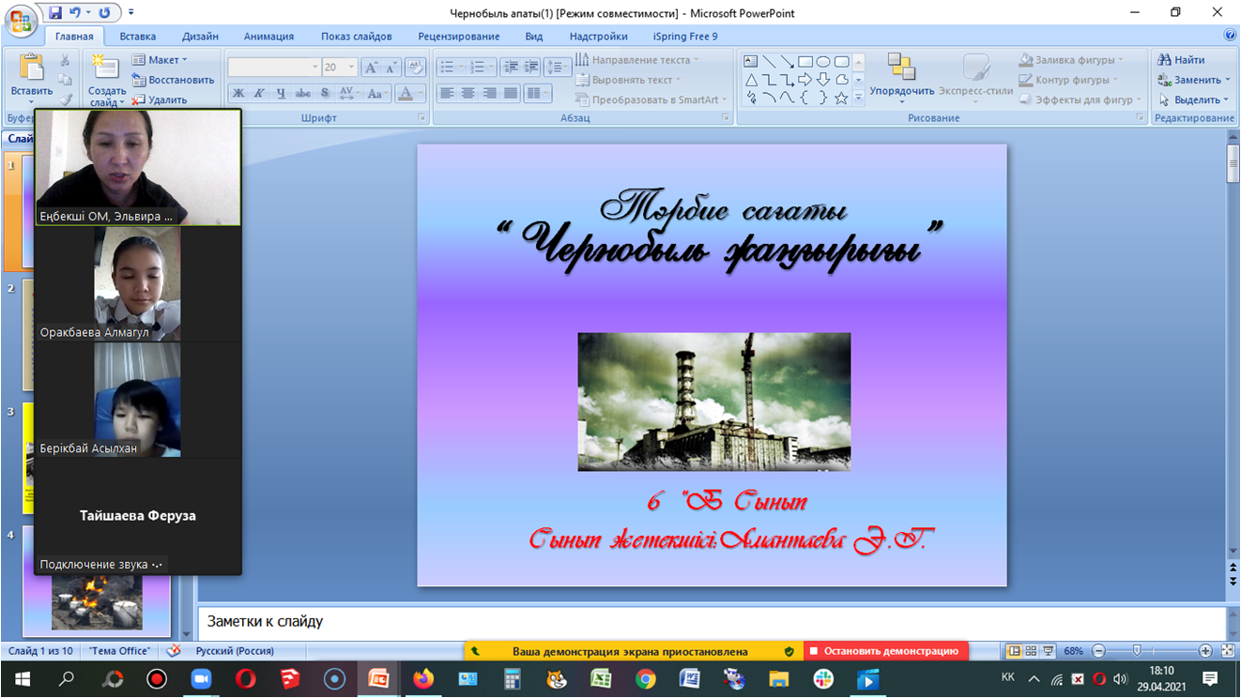Open the font size dropdown
Screen dimensions: 1241x698
click(352, 68)
